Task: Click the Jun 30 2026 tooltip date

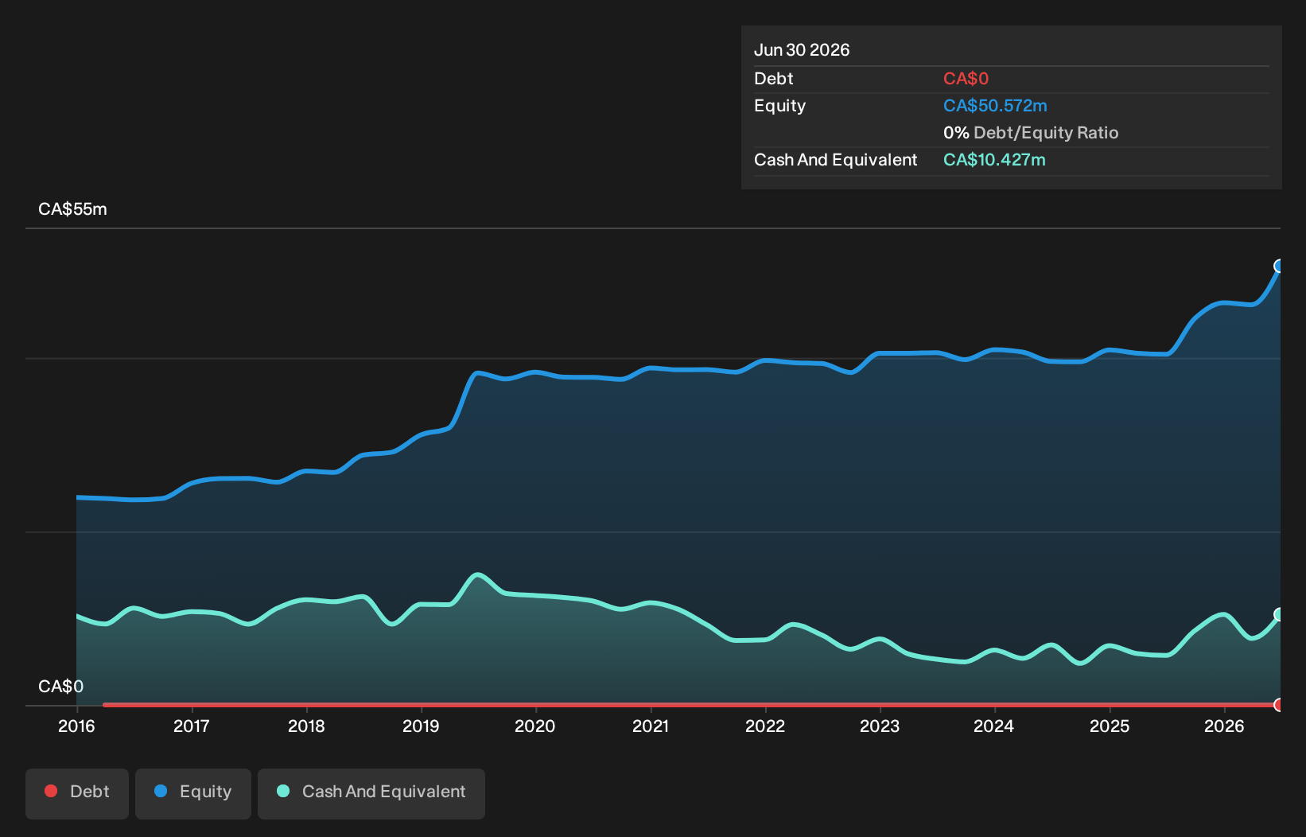Action: tap(802, 50)
